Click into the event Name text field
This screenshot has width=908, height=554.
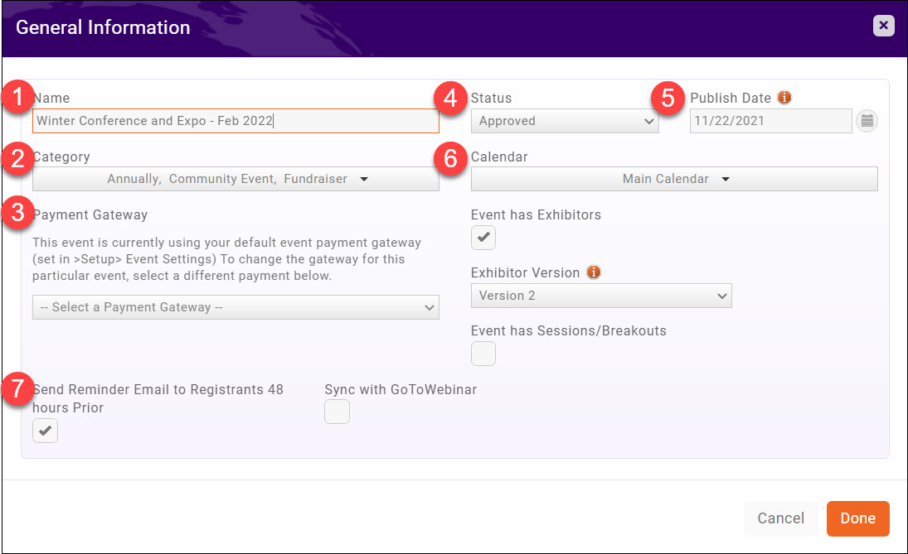coord(235,121)
